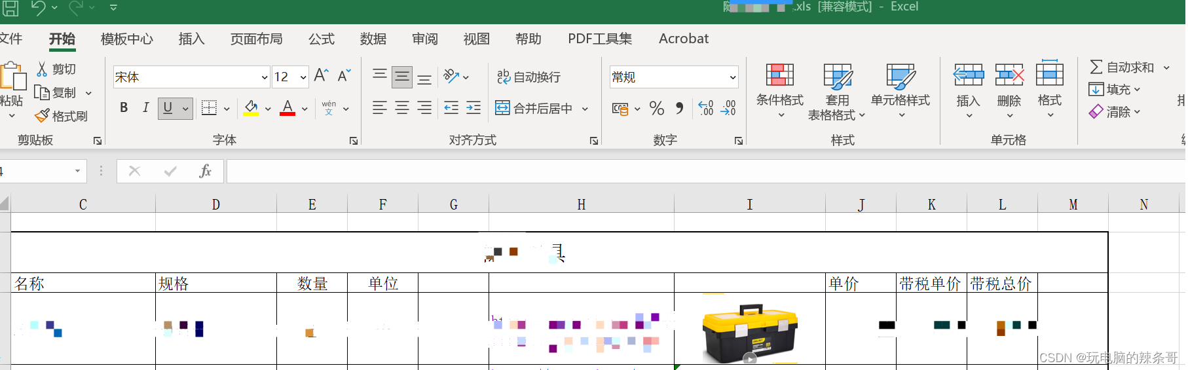This screenshot has width=1188, height=370.
Task: Open number format dropdown 常规
Action: 732,77
